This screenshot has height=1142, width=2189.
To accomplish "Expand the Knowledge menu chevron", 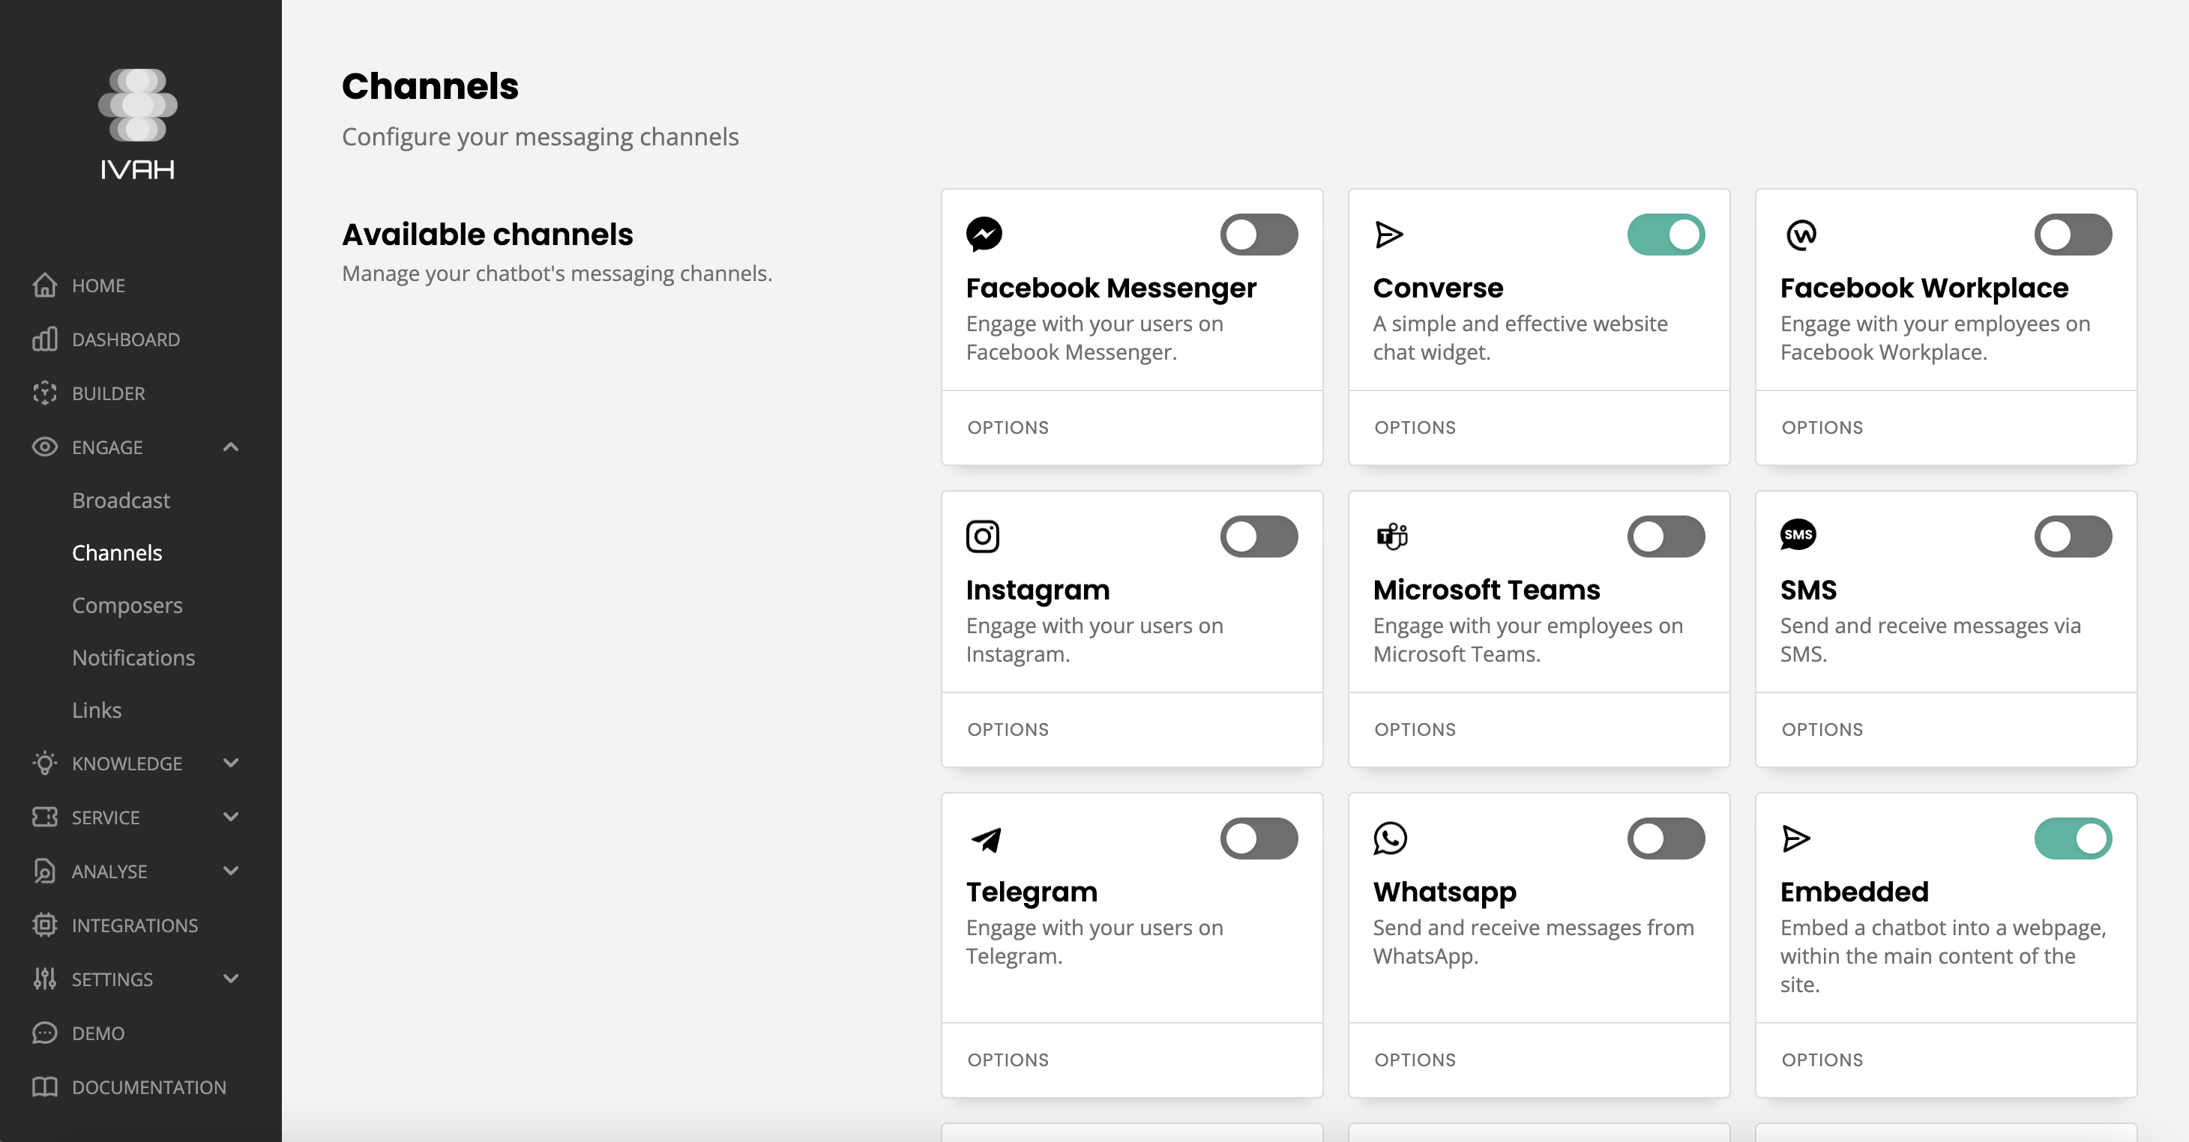I will click(x=230, y=763).
